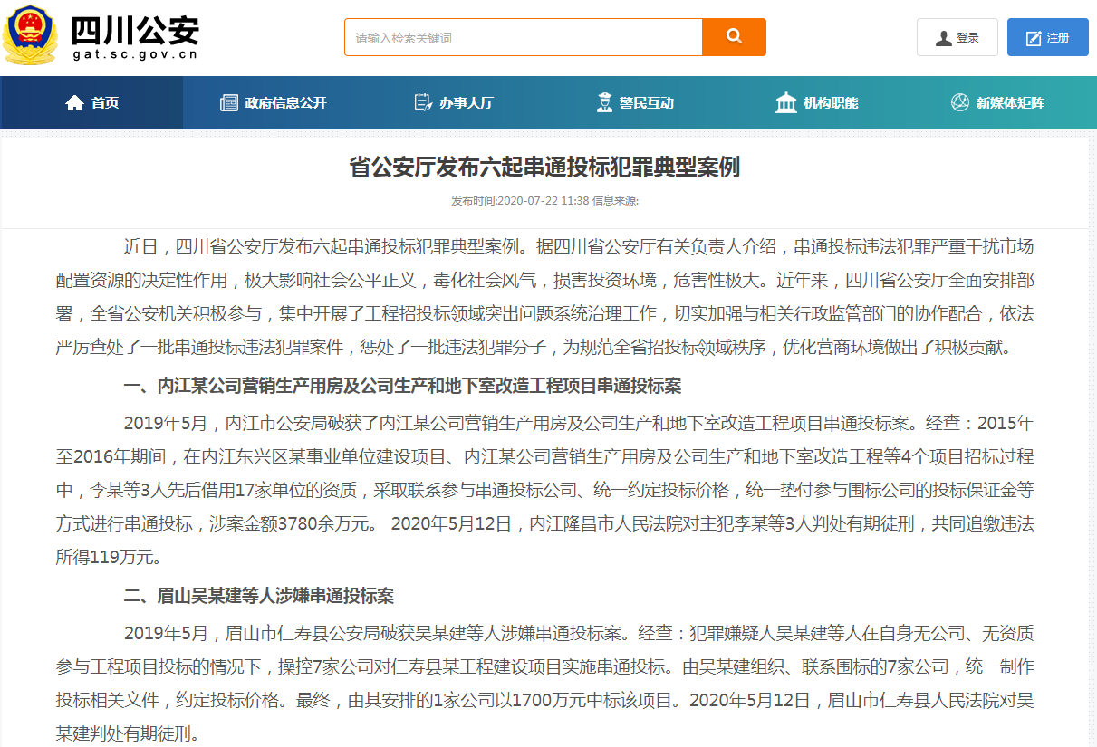Viewport: 1097px width, 747px height.
Task: Click the user silhouette icon beside 登录
Action: pyautogui.click(x=943, y=38)
